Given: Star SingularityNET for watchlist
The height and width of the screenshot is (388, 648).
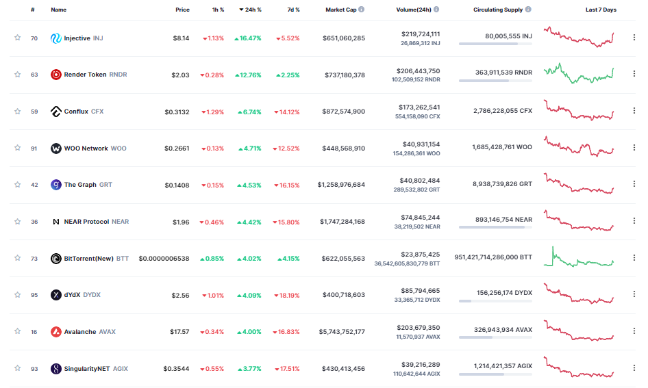Looking at the screenshot, I should tap(17, 367).
